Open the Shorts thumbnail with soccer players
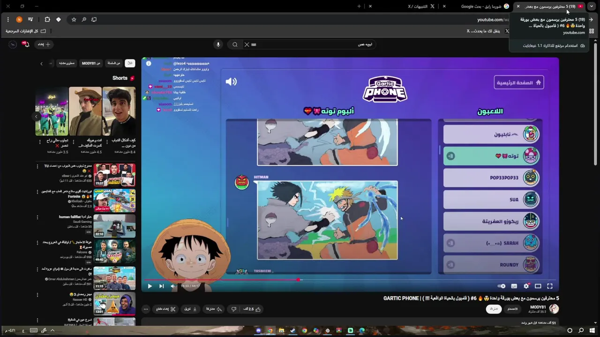The width and height of the screenshot is (600, 337). [52, 111]
